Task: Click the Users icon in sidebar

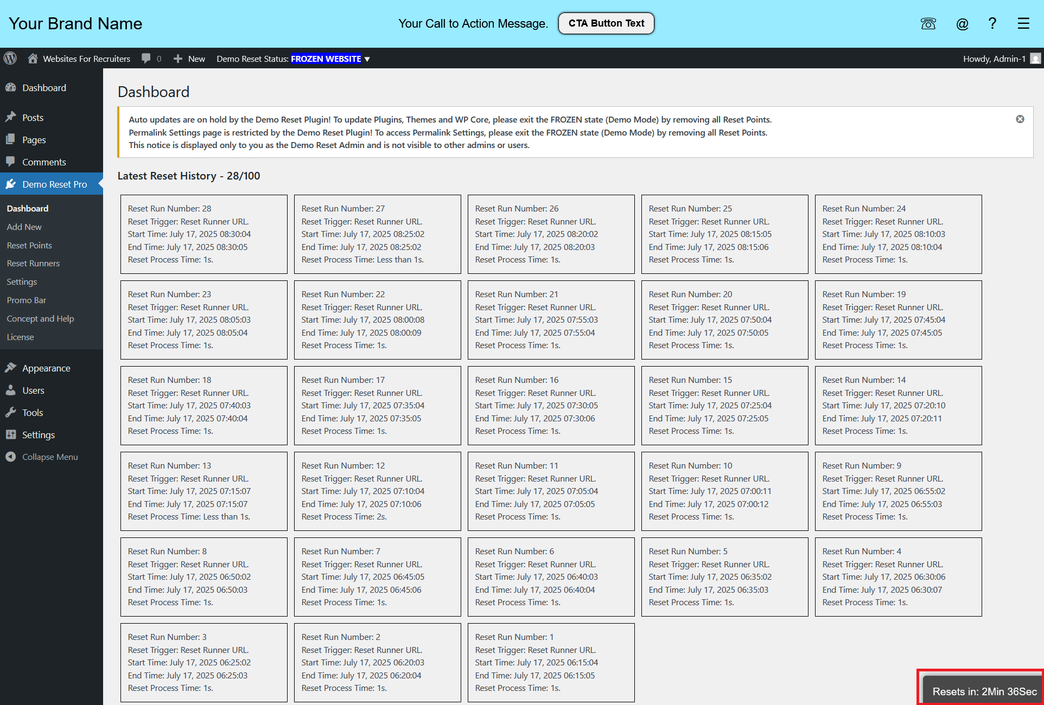Action: tap(11, 390)
